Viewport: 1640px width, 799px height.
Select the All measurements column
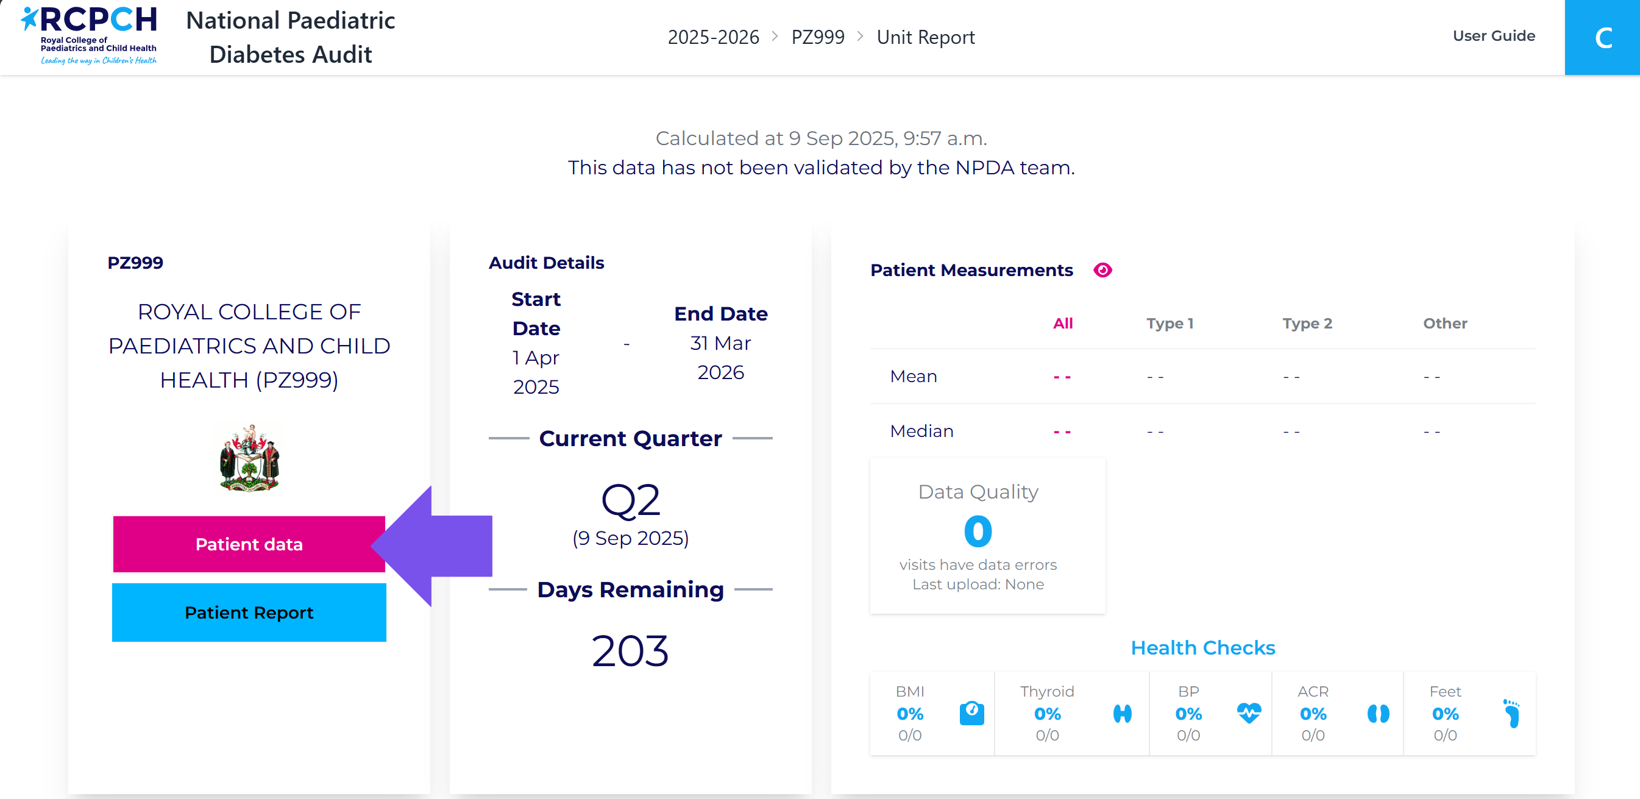click(1063, 324)
